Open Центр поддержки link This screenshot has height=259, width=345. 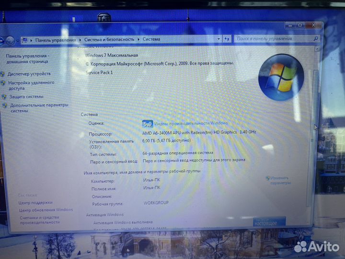35,202
